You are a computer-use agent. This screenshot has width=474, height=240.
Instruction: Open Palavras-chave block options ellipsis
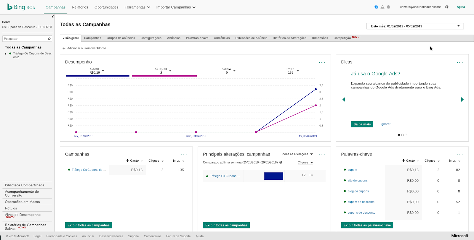tap(459, 155)
